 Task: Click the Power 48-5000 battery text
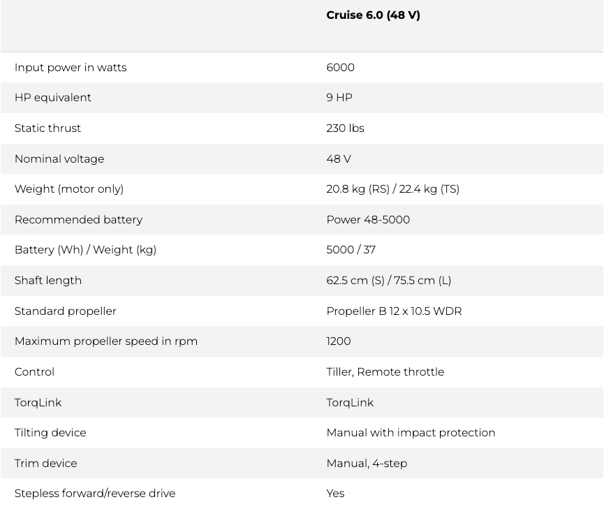[x=368, y=220]
